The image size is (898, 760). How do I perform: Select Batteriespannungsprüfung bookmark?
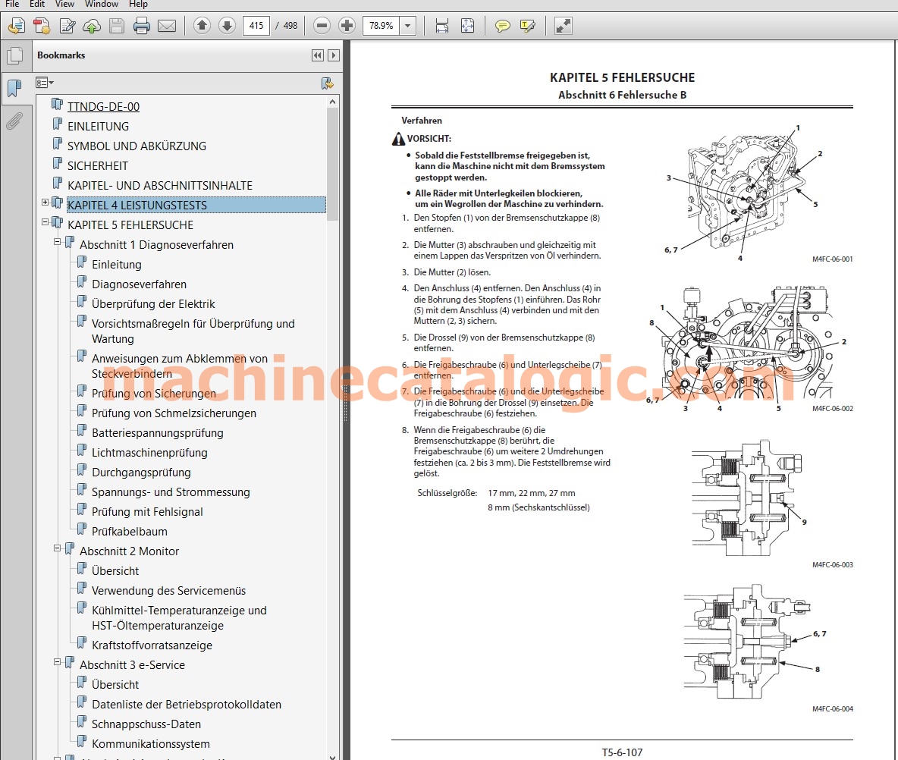pos(158,433)
